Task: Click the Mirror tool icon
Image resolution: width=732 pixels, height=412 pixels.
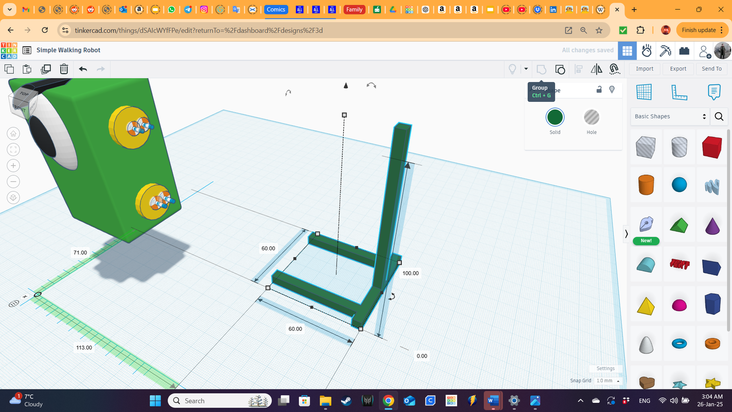Action: coord(596,69)
